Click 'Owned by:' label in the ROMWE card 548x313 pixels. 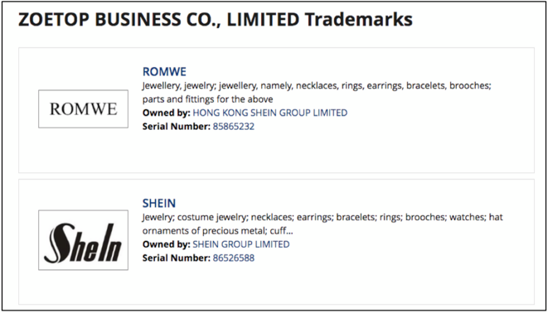coord(166,113)
